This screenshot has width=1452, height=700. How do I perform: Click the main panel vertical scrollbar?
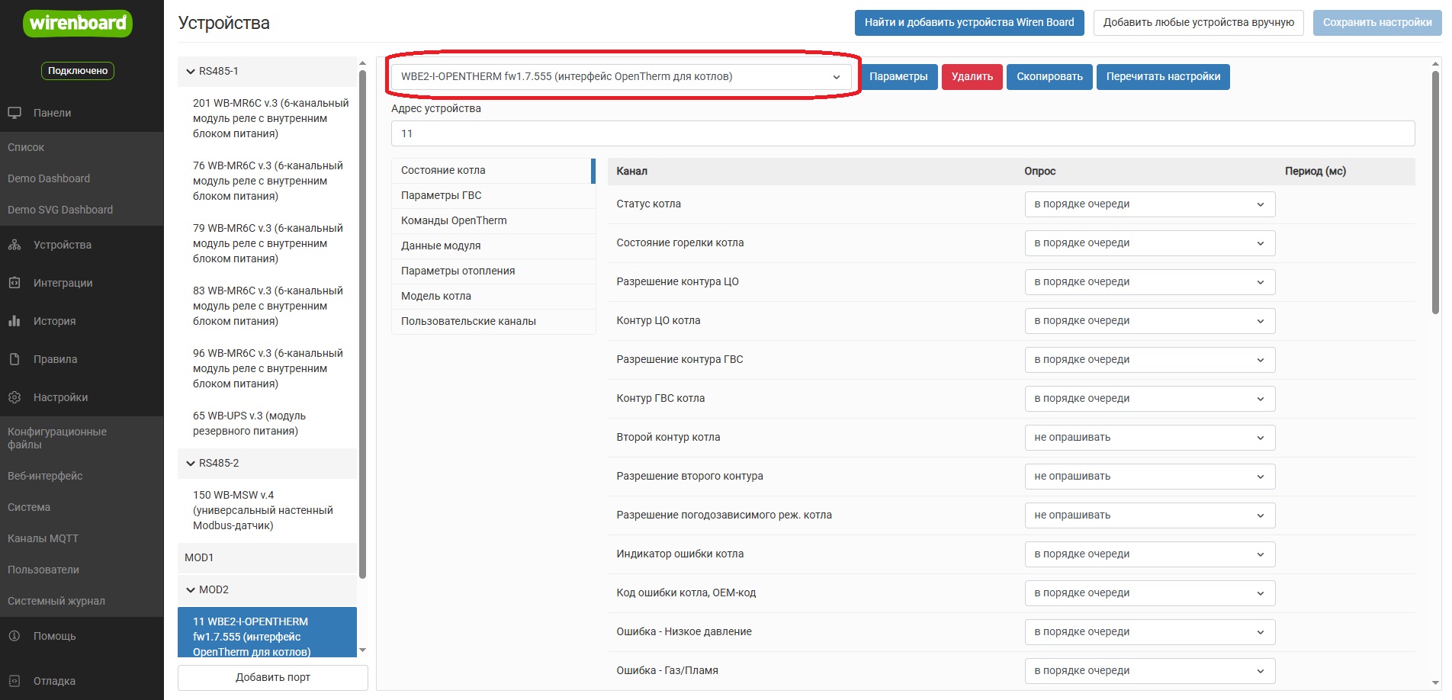click(x=1436, y=192)
